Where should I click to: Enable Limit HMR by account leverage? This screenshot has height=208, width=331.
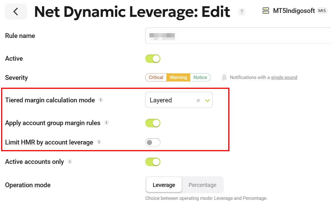[x=153, y=143]
